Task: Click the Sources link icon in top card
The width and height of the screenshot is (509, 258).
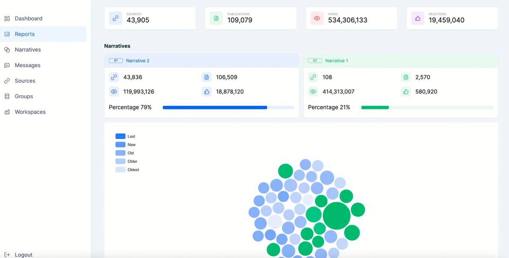Action: [x=115, y=18]
